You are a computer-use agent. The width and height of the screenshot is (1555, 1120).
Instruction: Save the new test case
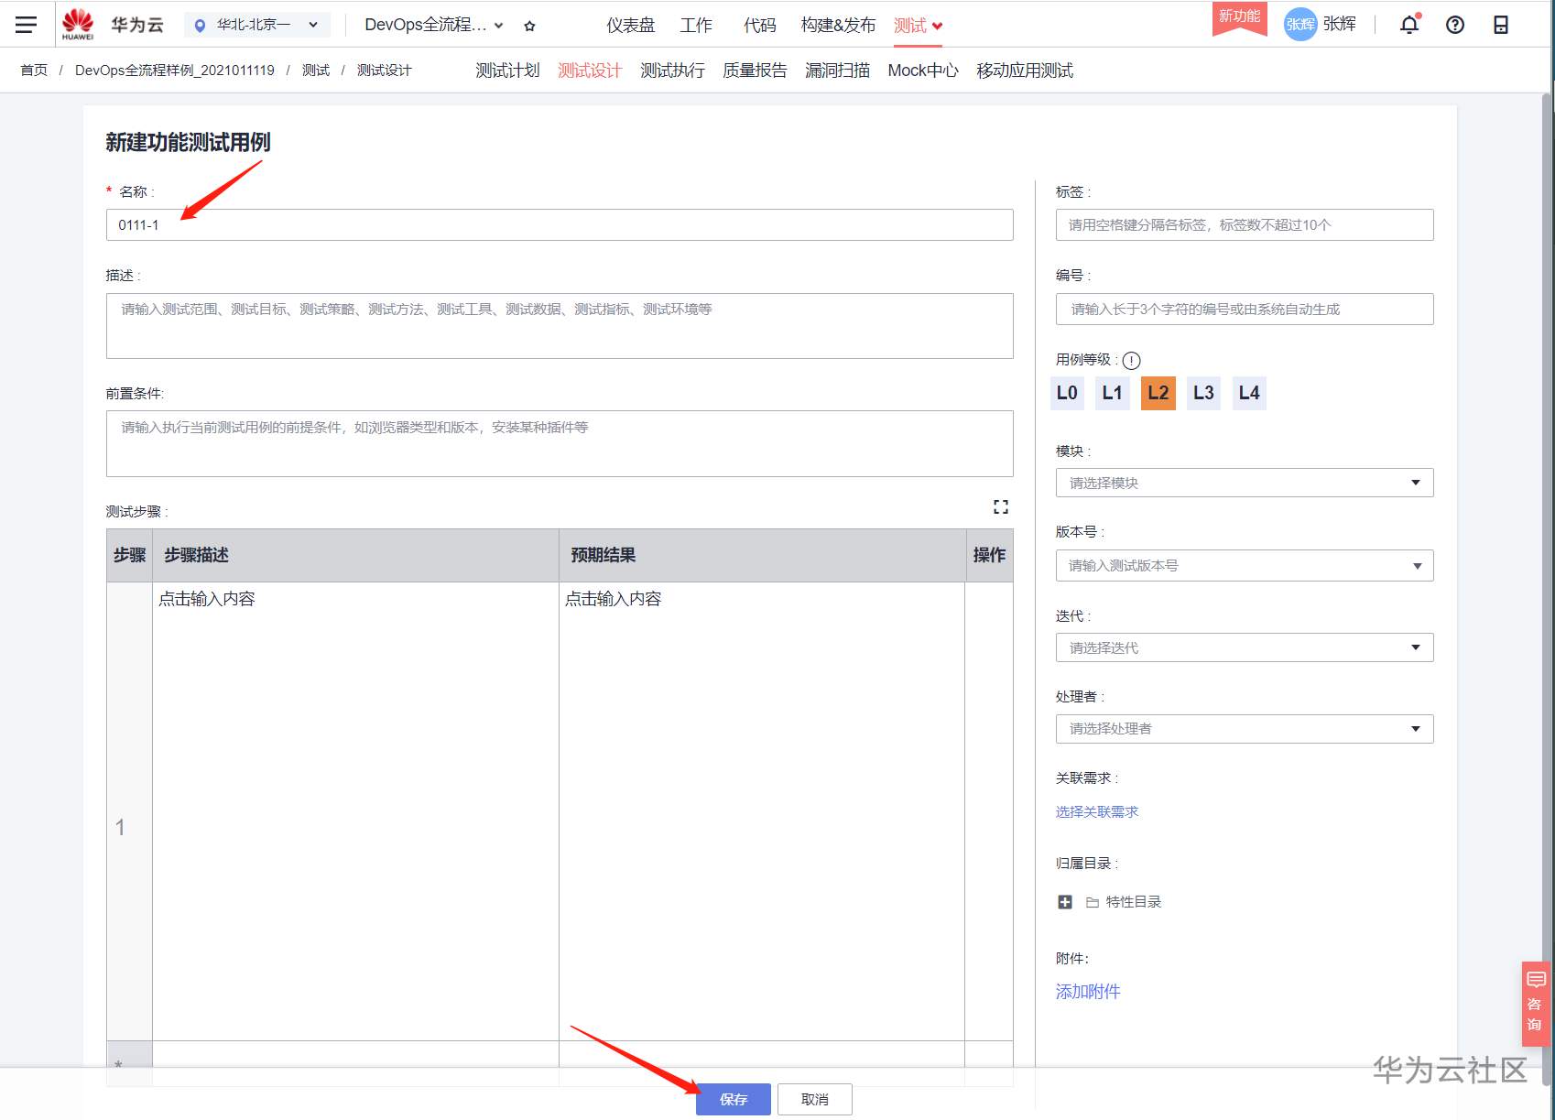point(734,1099)
